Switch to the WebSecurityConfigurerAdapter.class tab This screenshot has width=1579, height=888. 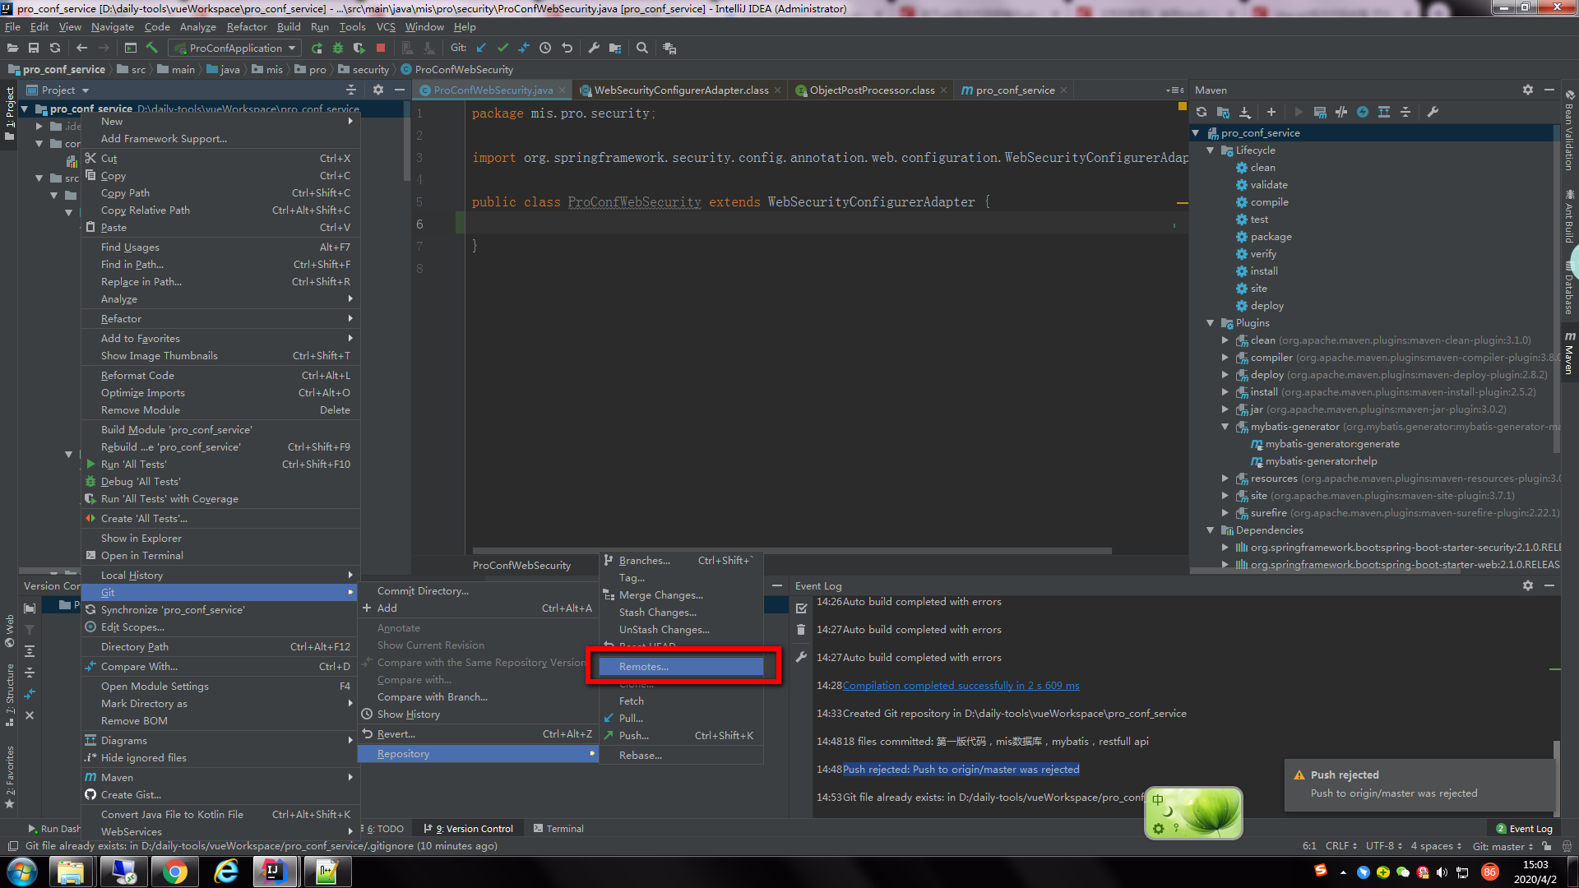click(681, 90)
